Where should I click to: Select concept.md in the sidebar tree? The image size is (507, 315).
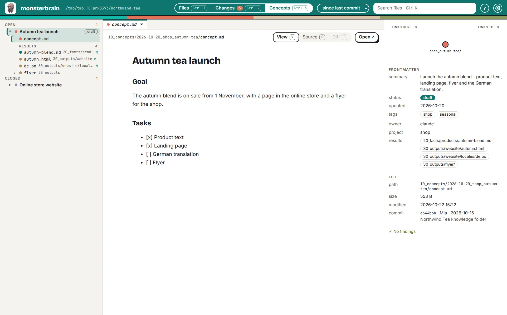click(x=56, y=39)
